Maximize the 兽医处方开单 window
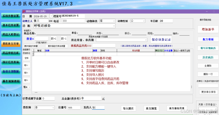The image size is (219, 115). click(x=214, y=11)
